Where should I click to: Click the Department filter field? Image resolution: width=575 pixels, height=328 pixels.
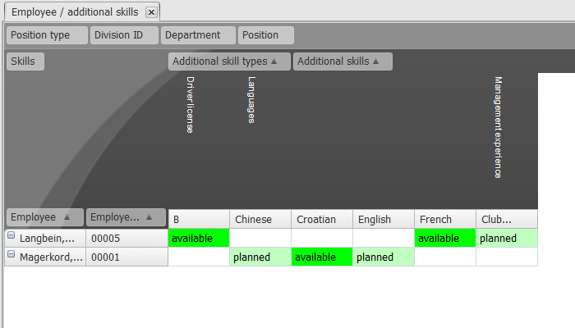197,35
